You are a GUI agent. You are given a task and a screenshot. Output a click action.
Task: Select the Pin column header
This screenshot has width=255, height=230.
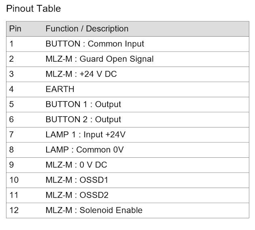click(15, 29)
